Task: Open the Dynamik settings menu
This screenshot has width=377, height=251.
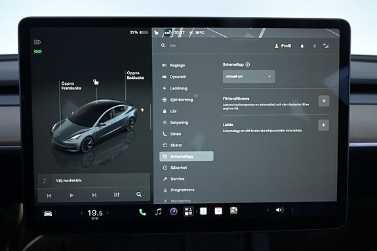Action: pyautogui.click(x=174, y=77)
